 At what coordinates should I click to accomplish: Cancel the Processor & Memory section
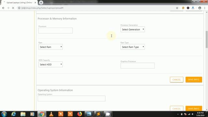[176, 80]
